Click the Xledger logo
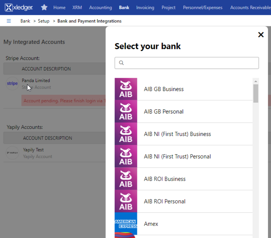The height and width of the screenshot is (238, 271). point(19,7)
